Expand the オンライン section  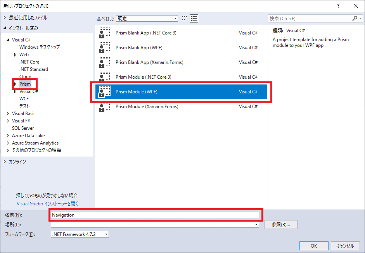coord(5,162)
